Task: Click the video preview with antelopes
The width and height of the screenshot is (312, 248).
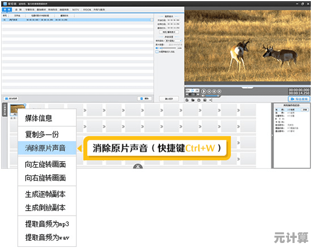Action: click(x=247, y=45)
